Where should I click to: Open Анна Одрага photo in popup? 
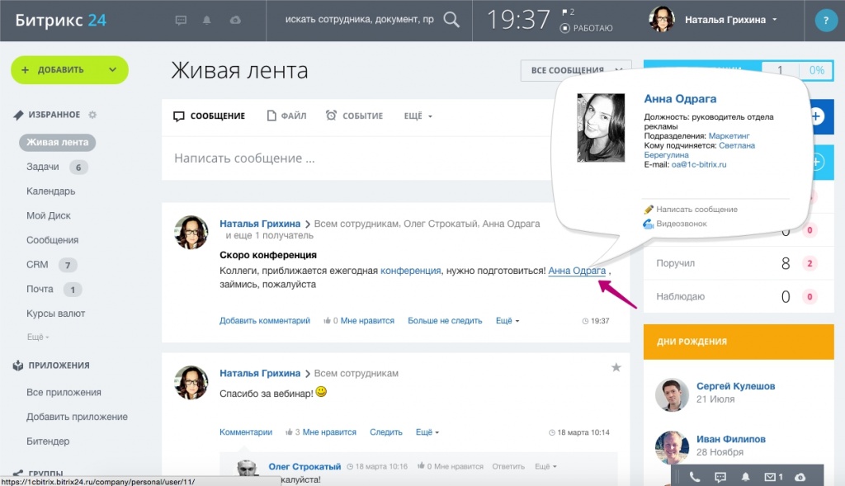tap(601, 128)
